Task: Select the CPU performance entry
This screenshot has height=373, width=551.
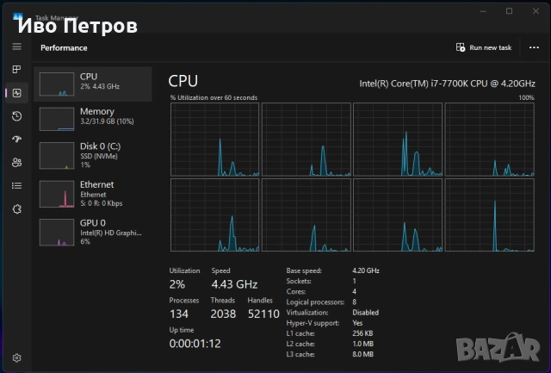Action: (93, 84)
